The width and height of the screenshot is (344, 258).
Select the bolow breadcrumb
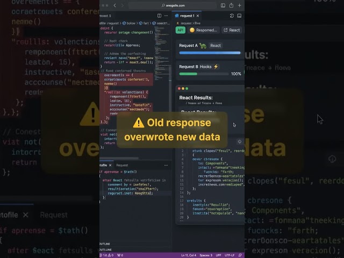click(x=129, y=23)
